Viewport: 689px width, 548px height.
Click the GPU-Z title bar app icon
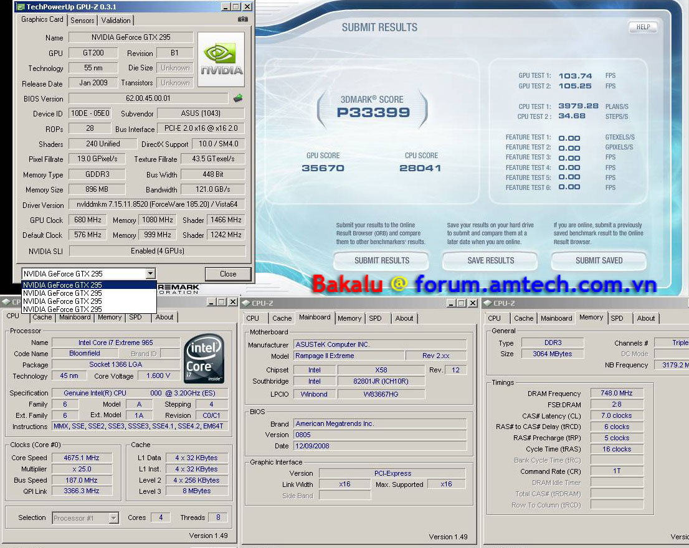coord(20,7)
